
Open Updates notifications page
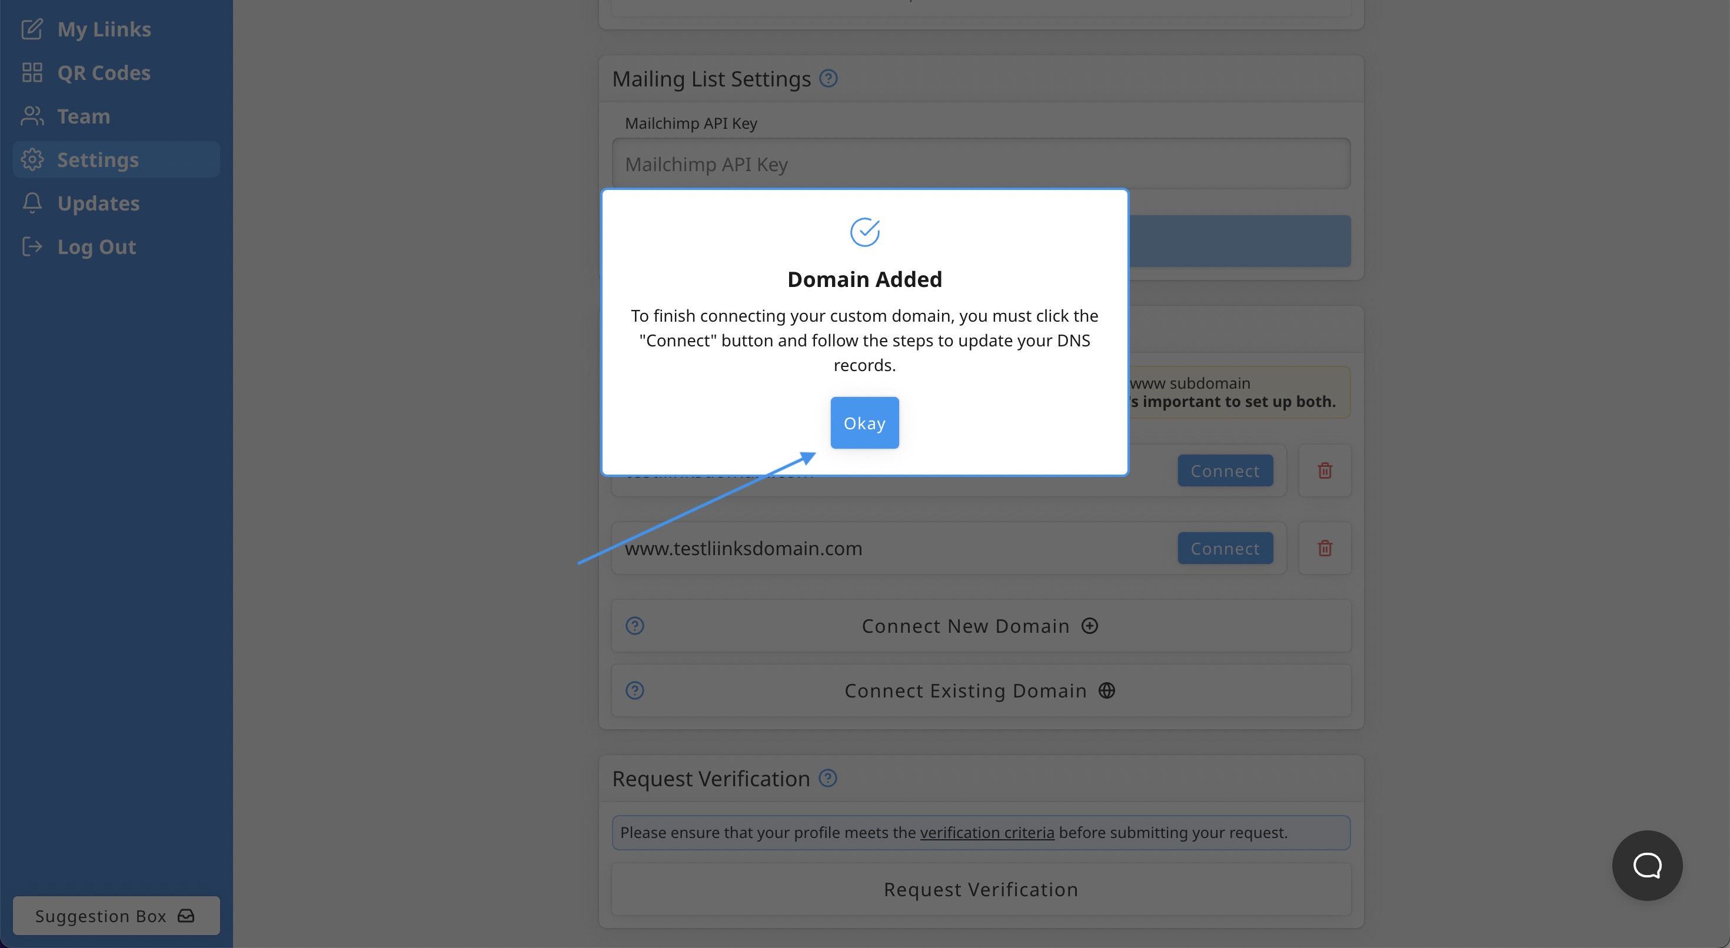pos(98,203)
